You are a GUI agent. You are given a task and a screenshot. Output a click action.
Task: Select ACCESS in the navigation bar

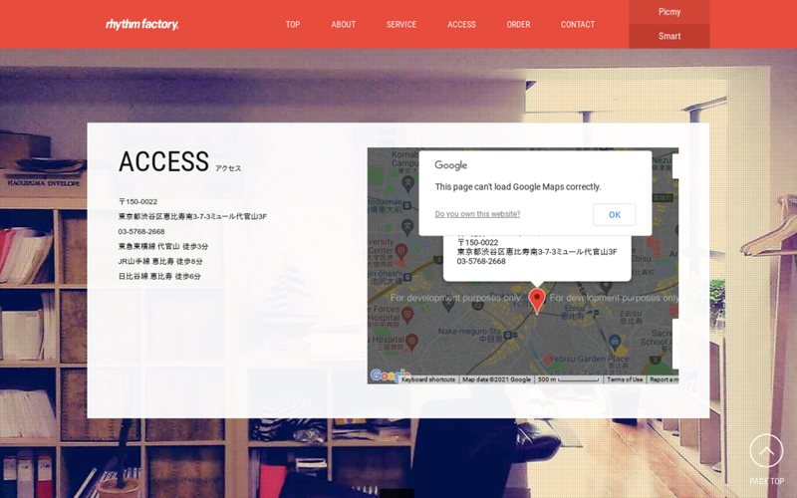click(461, 24)
